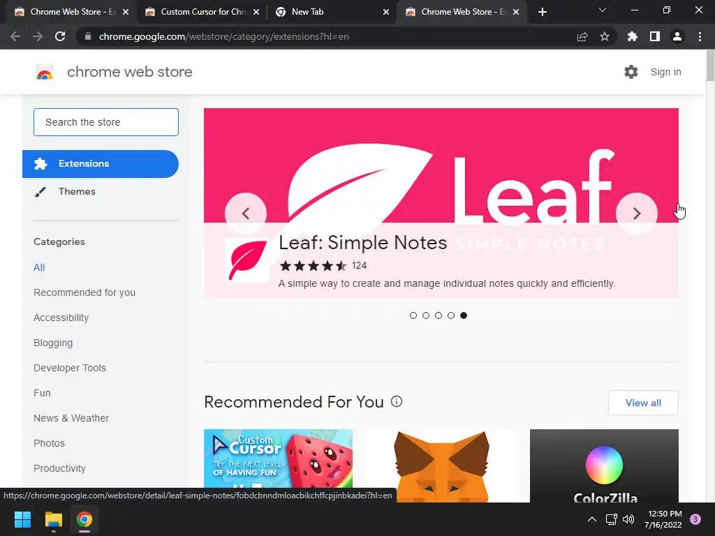Open the ColorZilla extension card
715x536 pixels.
(604, 466)
